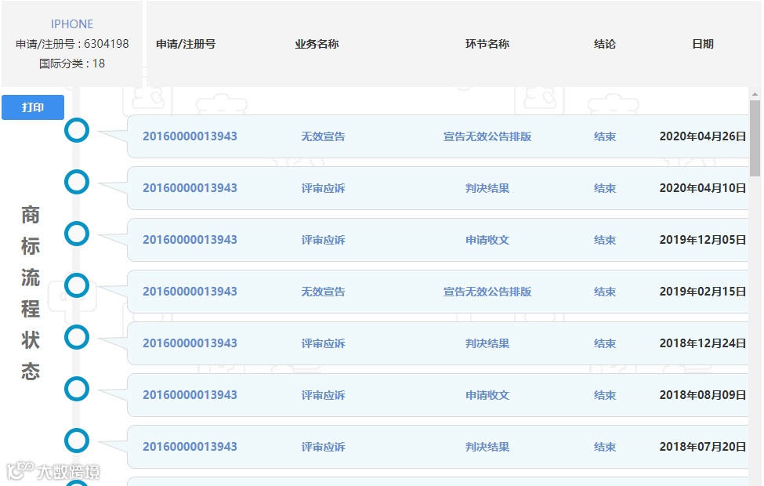Select the timeline circle for 2018年08月09日
The height and width of the screenshot is (486, 764).
[77, 389]
